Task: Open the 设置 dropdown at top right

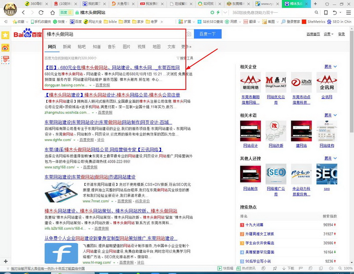Action: [329, 34]
